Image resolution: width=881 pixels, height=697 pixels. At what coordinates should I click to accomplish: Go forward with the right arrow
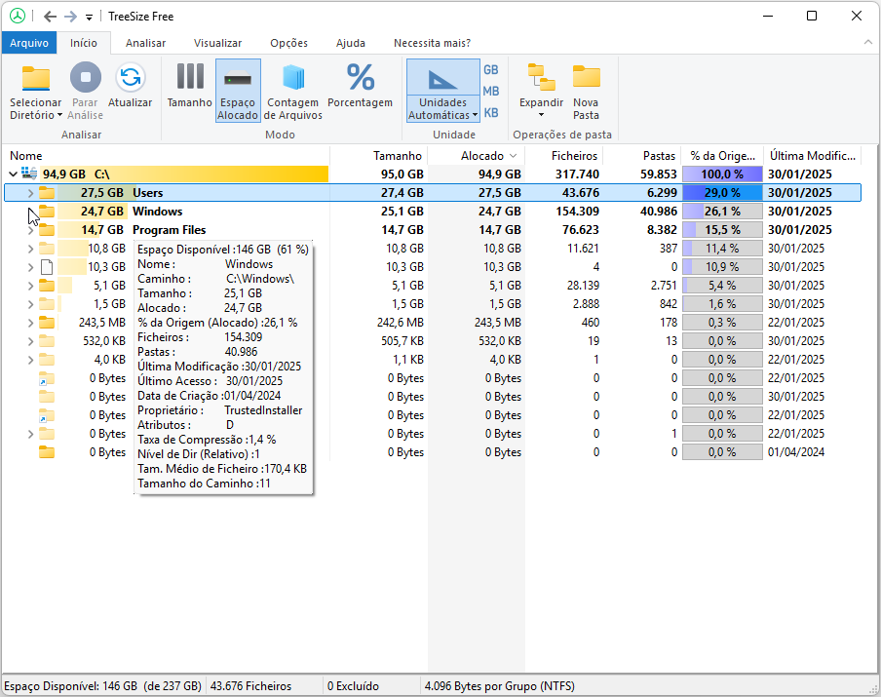click(70, 17)
